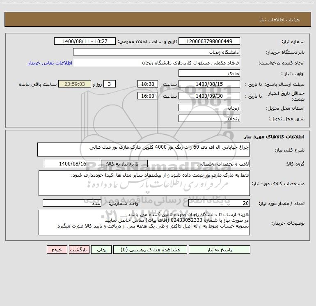Click the تاریخ نیاز به کالا label
316x306 pixels.
(122, 164)
